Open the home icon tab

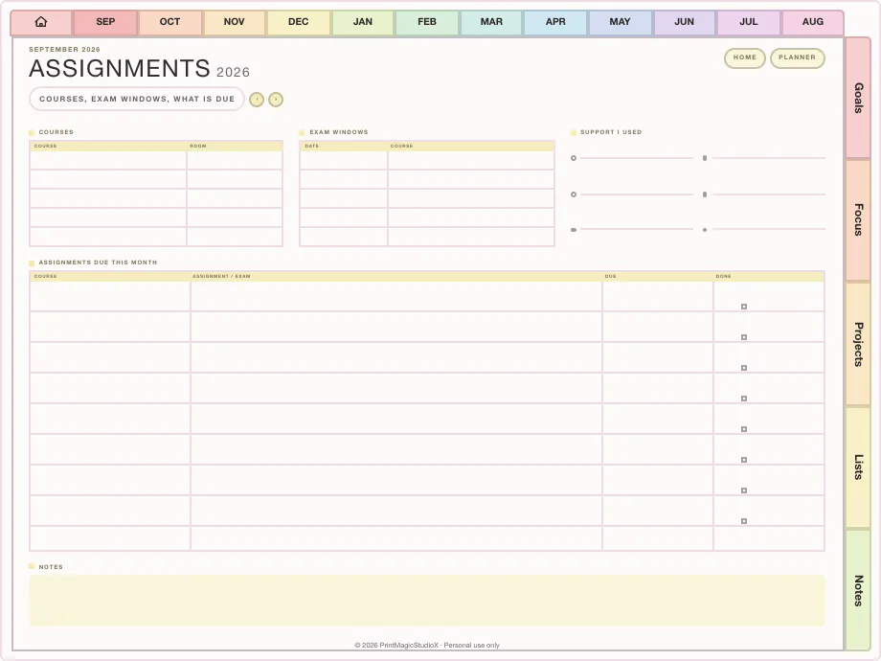point(41,22)
